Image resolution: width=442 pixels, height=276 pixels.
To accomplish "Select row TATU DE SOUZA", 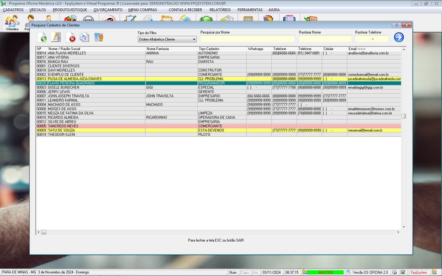I will coord(218,130).
